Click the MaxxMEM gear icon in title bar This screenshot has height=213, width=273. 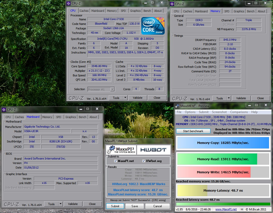click(x=177, y=106)
